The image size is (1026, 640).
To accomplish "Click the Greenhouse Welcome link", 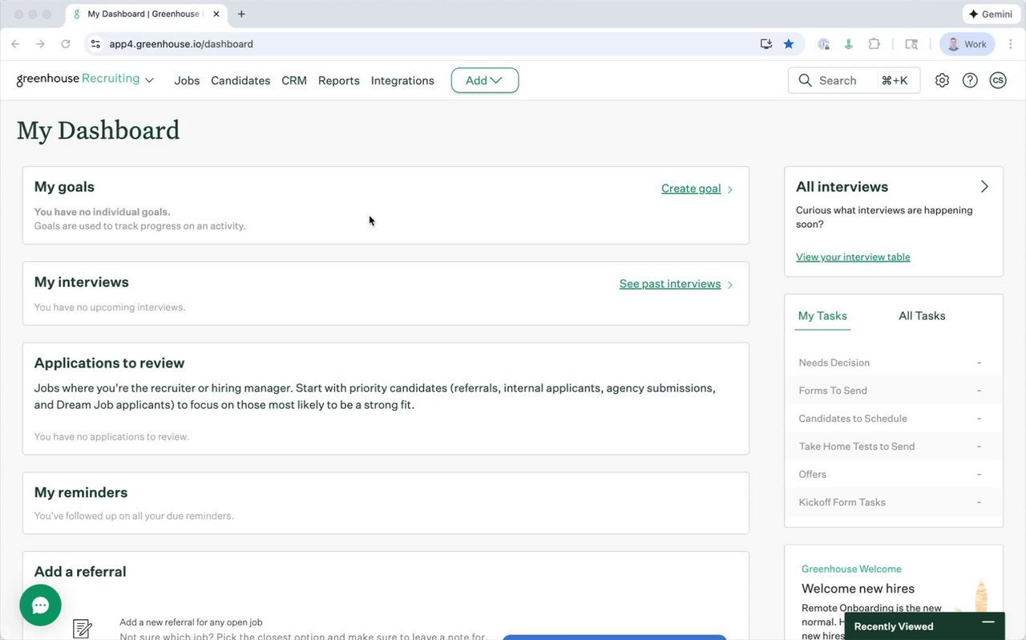I will point(851,569).
